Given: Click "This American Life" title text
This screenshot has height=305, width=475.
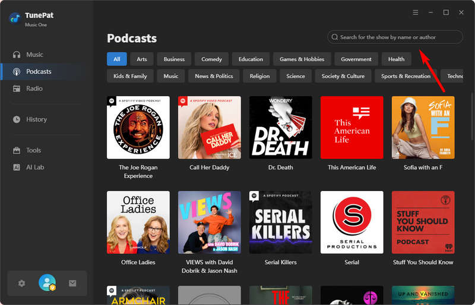Looking at the screenshot, I should tap(351, 167).
